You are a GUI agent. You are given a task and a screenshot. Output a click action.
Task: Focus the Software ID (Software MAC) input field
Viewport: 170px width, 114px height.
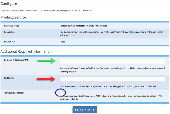[112, 61]
